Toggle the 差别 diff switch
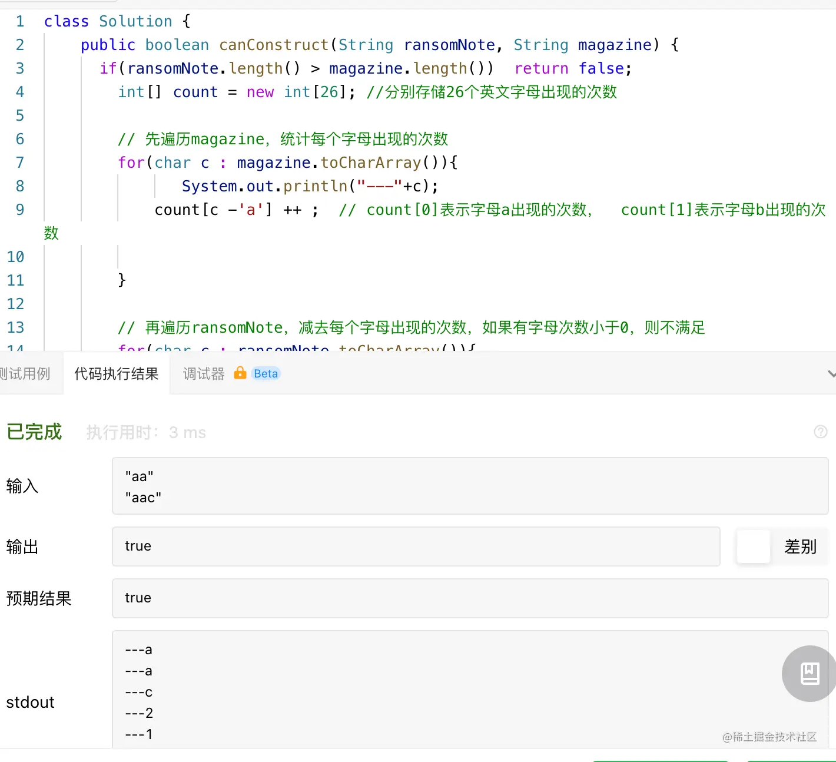The width and height of the screenshot is (836, 762). point(782,546)
